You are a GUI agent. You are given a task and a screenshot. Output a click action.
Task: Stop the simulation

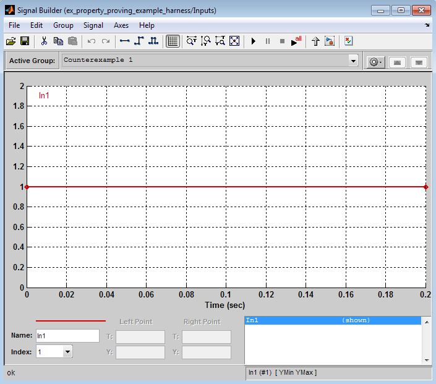pyautogui.click(x=282, y=41)
